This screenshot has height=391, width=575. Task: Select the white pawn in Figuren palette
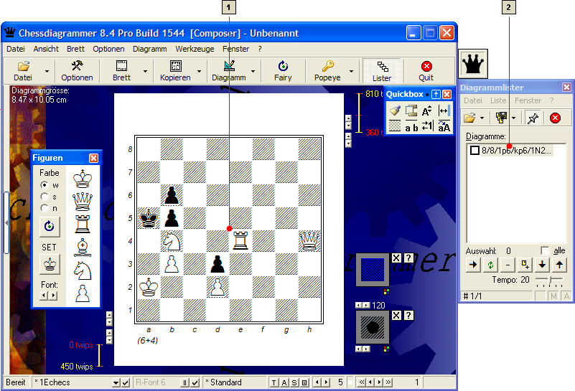[83, 293]
